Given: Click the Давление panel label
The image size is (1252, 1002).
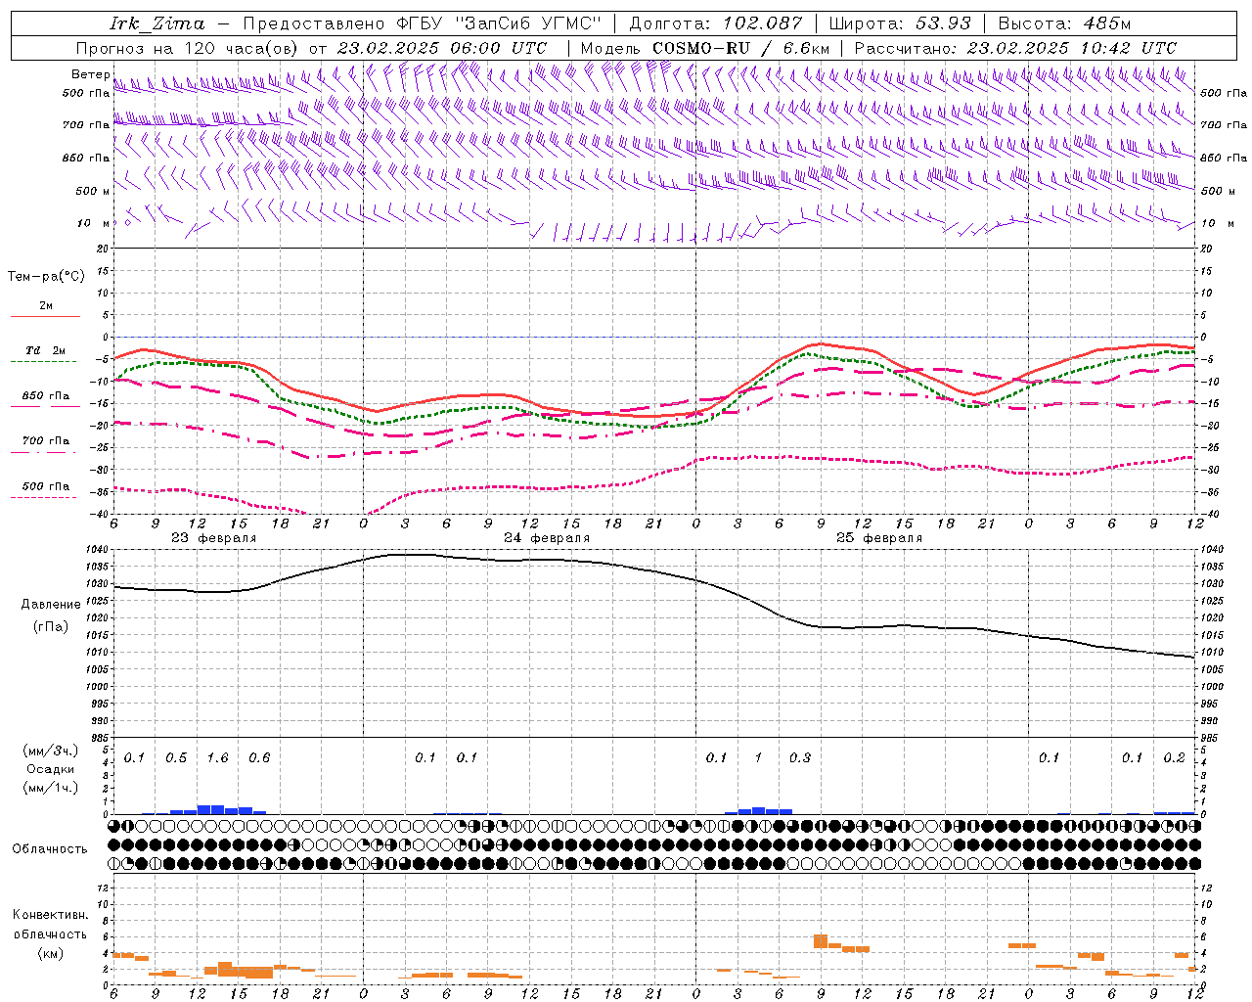Looking at the screenshot, I should (50, 605).
